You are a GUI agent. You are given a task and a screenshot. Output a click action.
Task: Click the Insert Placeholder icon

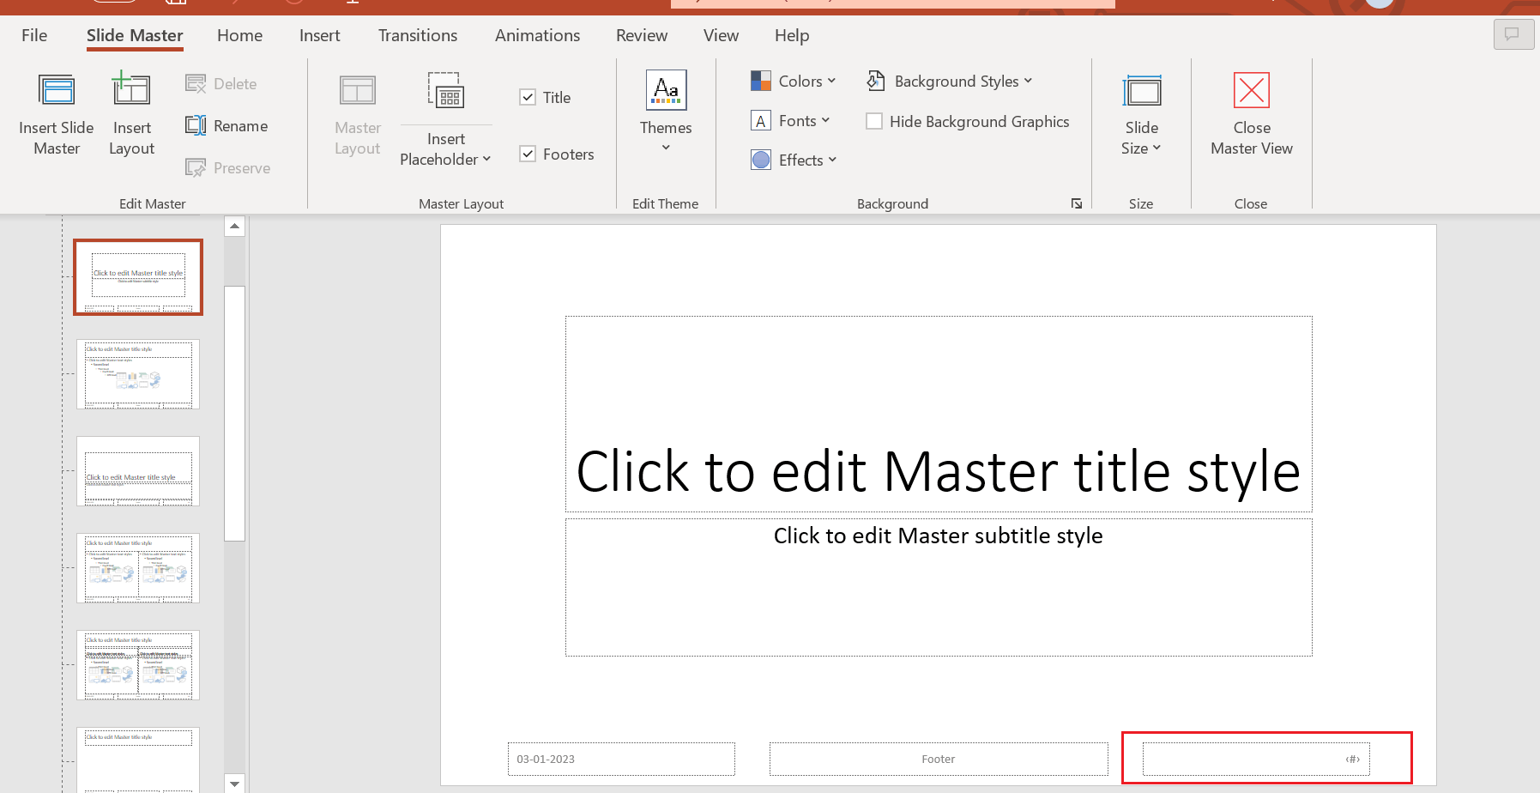point(446,90)
